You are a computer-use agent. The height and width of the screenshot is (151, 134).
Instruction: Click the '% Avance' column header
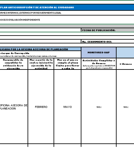[x=126, y=64]
